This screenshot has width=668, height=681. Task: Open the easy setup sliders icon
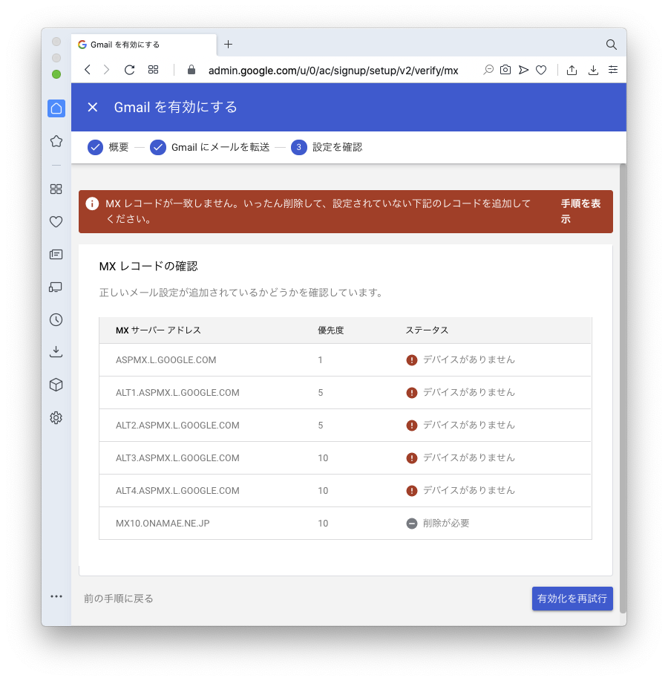(x=612, y=70)
